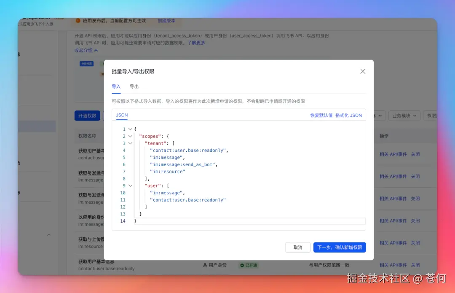Click the 取消 button
The height and width of the screenshot is (293, 455).
click(x=298, y=247)
